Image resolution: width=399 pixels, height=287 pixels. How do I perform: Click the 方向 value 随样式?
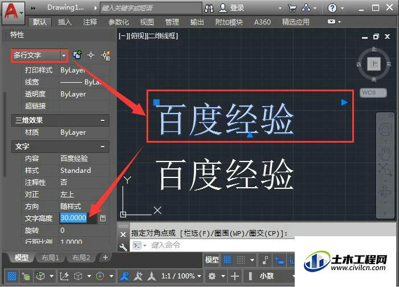pos(71,207)
